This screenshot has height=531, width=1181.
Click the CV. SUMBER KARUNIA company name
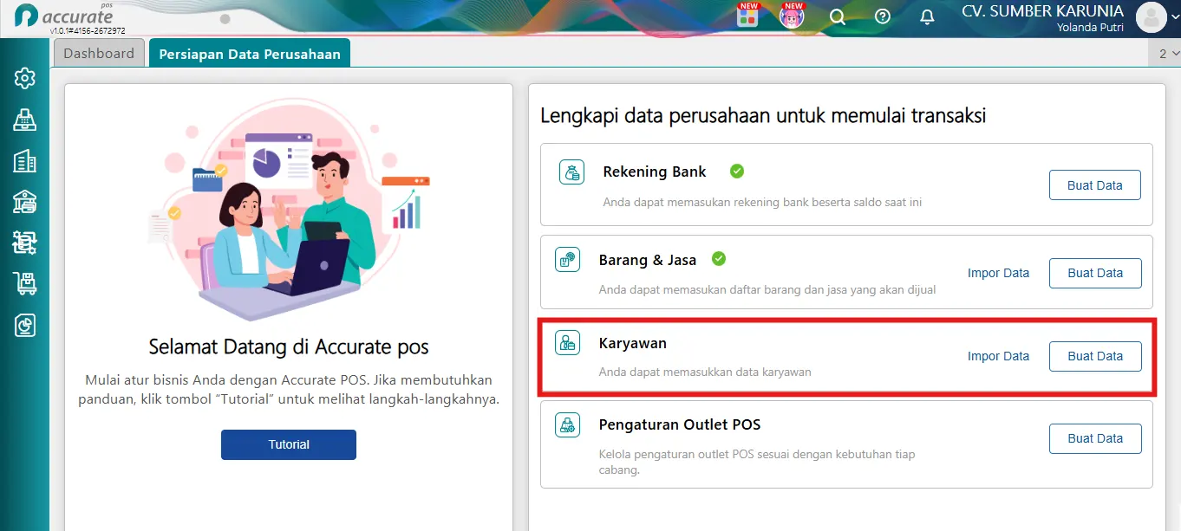1042,11
